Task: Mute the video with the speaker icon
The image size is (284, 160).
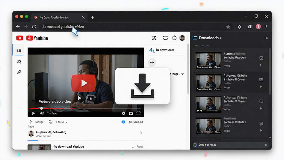Action: click(42, 113)
